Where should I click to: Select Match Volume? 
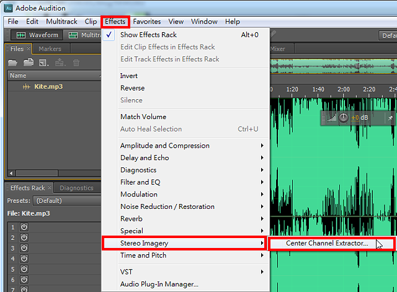tap(185, 117)
